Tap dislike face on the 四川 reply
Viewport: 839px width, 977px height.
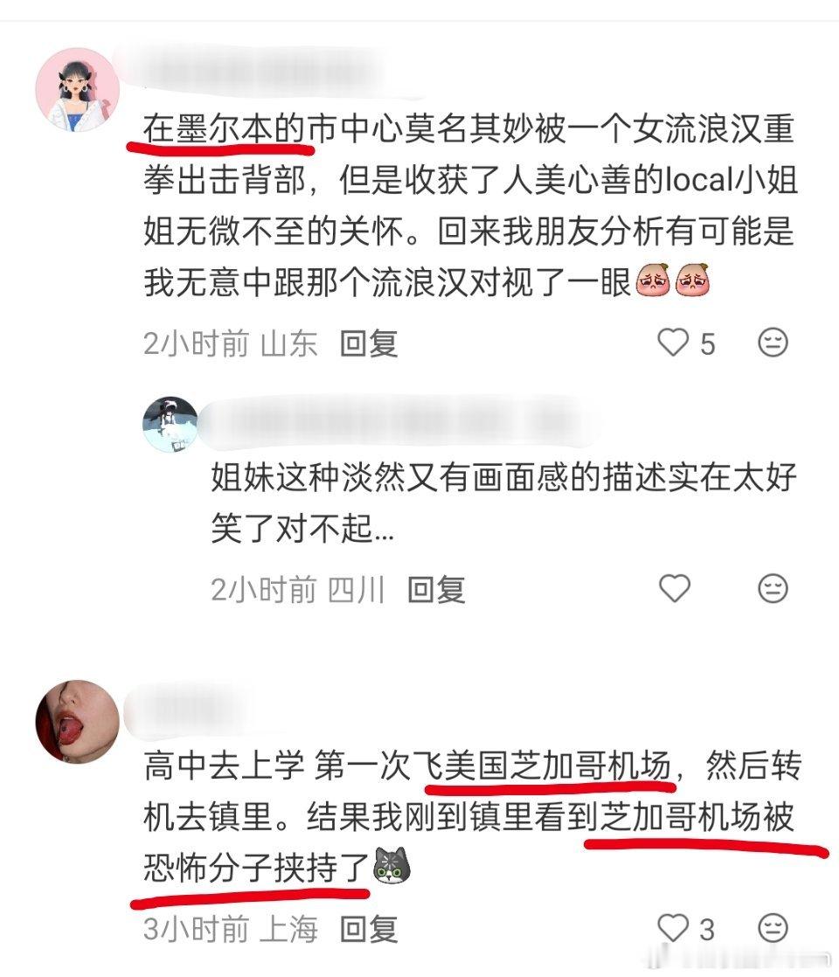pyautogui.click(x=773, y=587)
